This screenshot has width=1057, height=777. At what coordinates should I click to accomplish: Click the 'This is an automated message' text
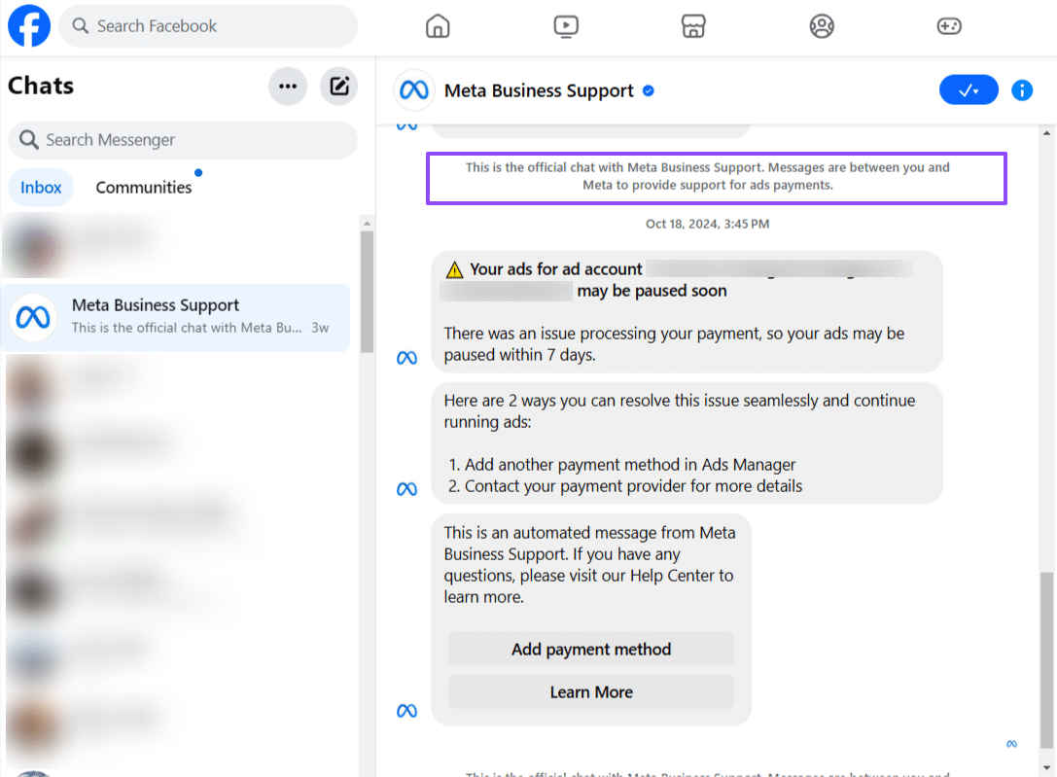pos(590,565)
